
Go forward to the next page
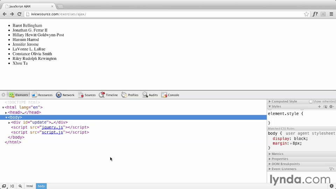point(12,14)
